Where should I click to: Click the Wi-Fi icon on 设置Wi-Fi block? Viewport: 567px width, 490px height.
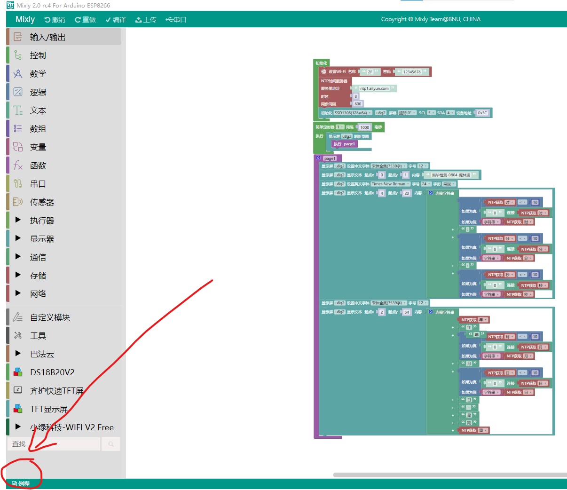click(323, 72)
